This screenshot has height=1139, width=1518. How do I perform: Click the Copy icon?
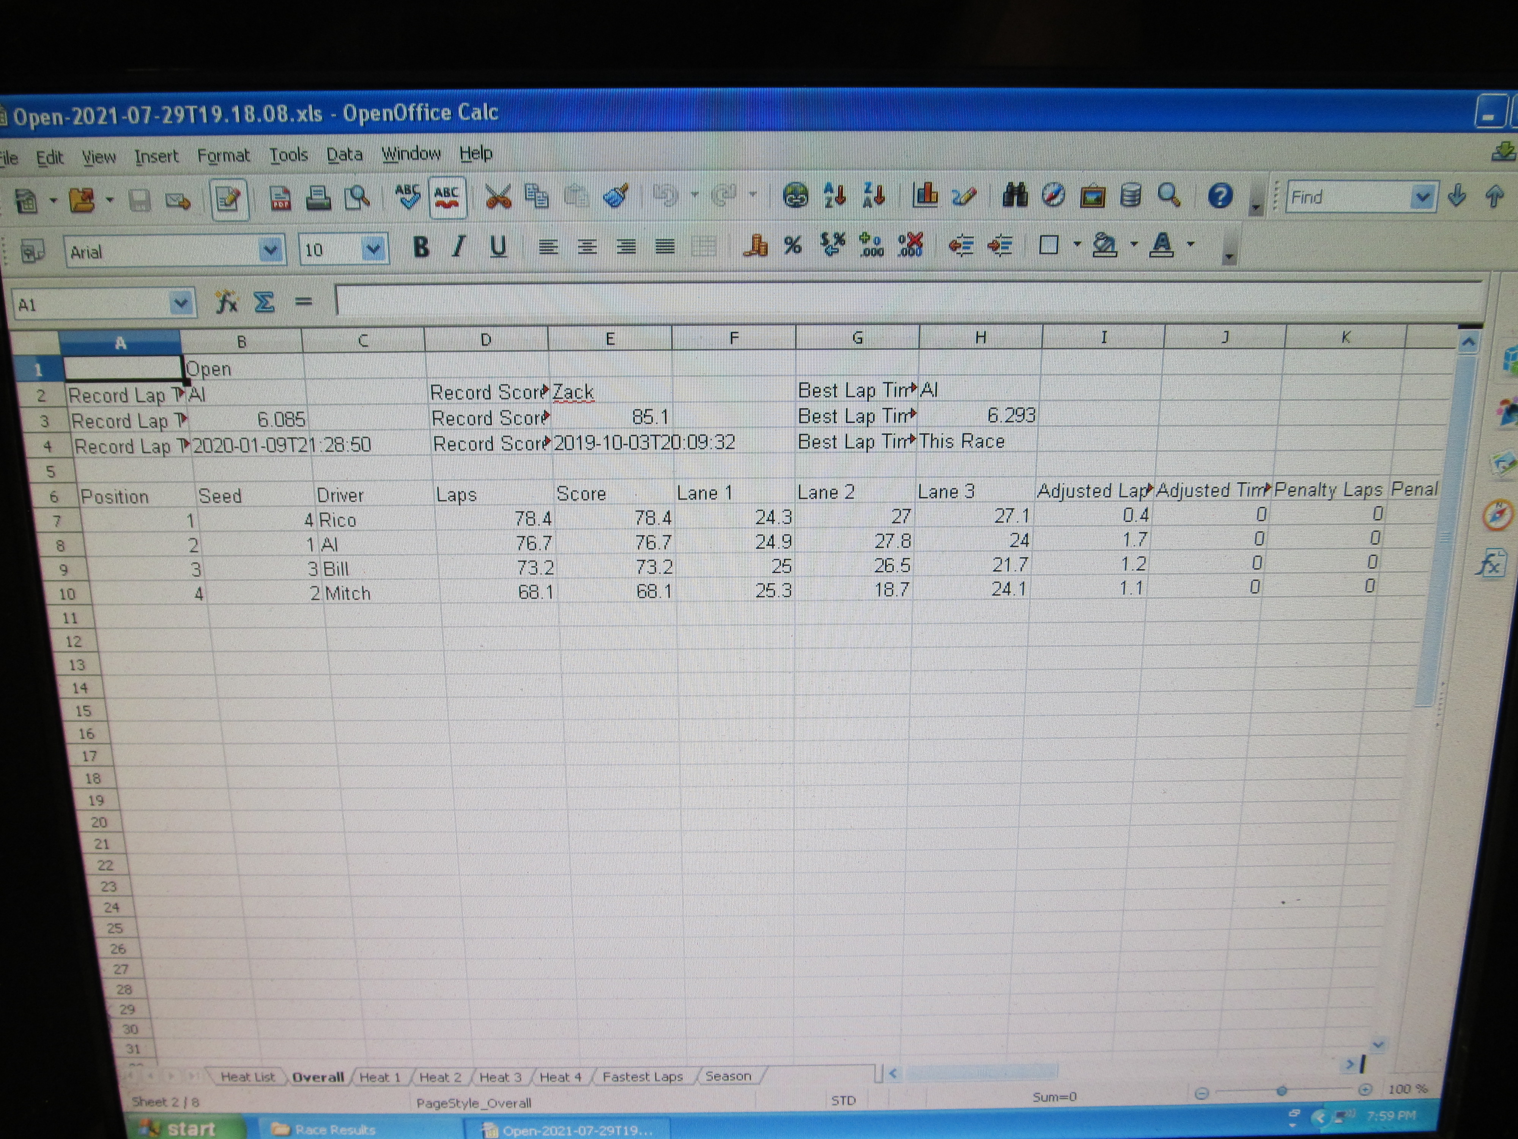pos(536,196)
